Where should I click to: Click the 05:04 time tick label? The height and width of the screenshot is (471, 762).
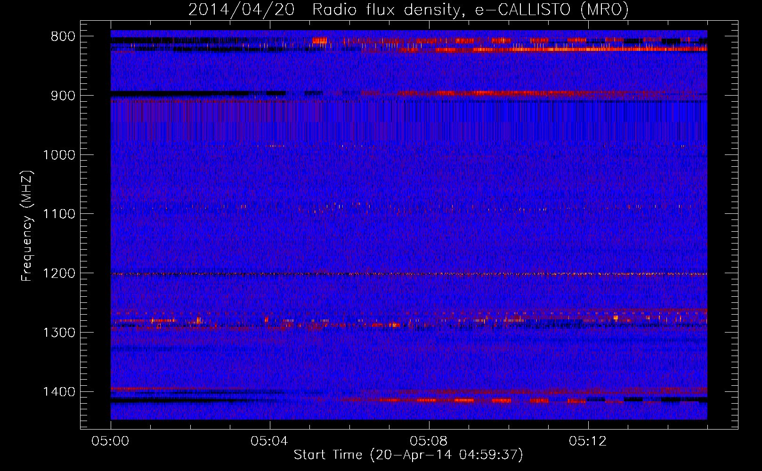[x=269, y=441]
